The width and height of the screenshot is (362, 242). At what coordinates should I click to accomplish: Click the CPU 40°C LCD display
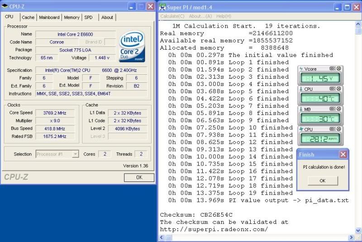point(320,99)
